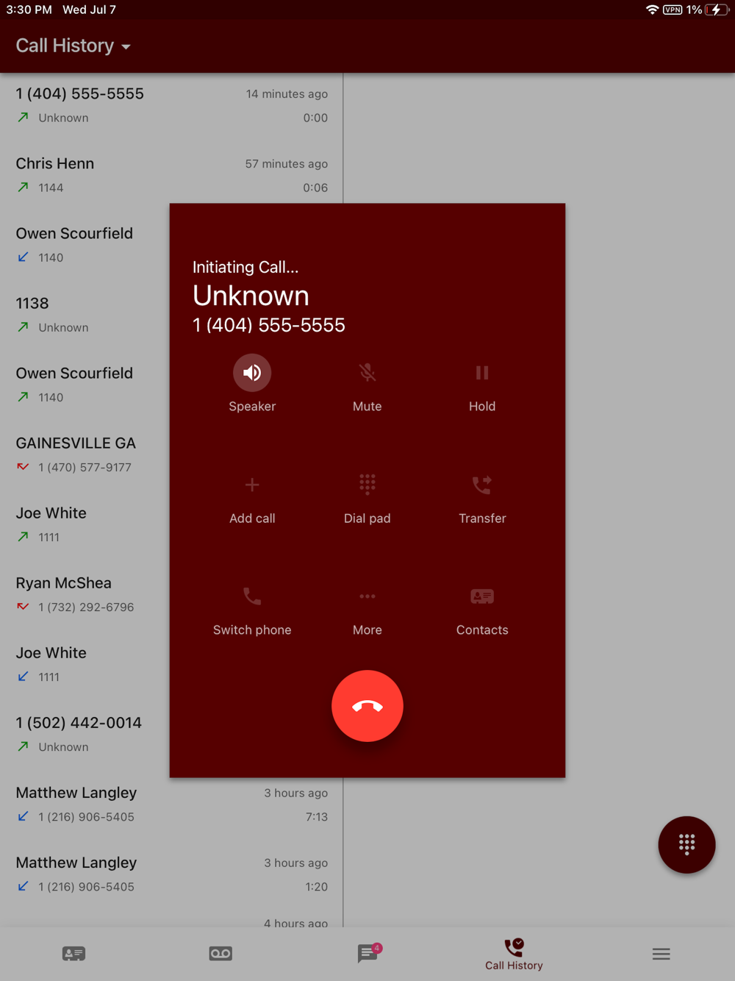Image resolution: width=735 pixels, height=981 pixels.
Task: Open the floating dial pad button
Action: click(686, 844)
